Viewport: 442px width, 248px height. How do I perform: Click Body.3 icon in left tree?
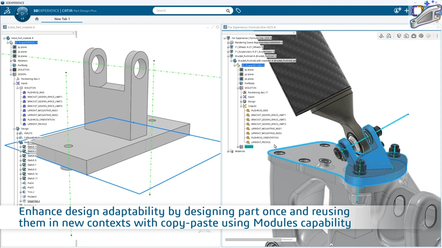coord(21,142)
